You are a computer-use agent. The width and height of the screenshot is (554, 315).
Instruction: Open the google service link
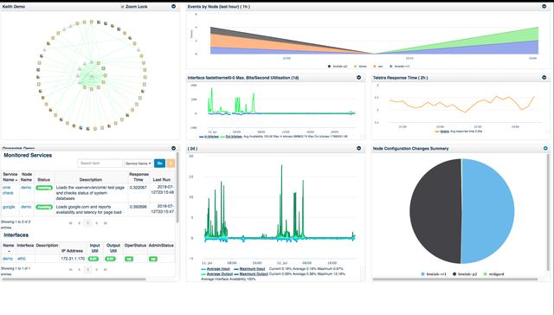(9, 207)
